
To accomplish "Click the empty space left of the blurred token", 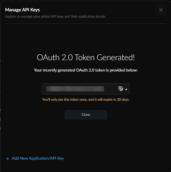I will point(44,89).
